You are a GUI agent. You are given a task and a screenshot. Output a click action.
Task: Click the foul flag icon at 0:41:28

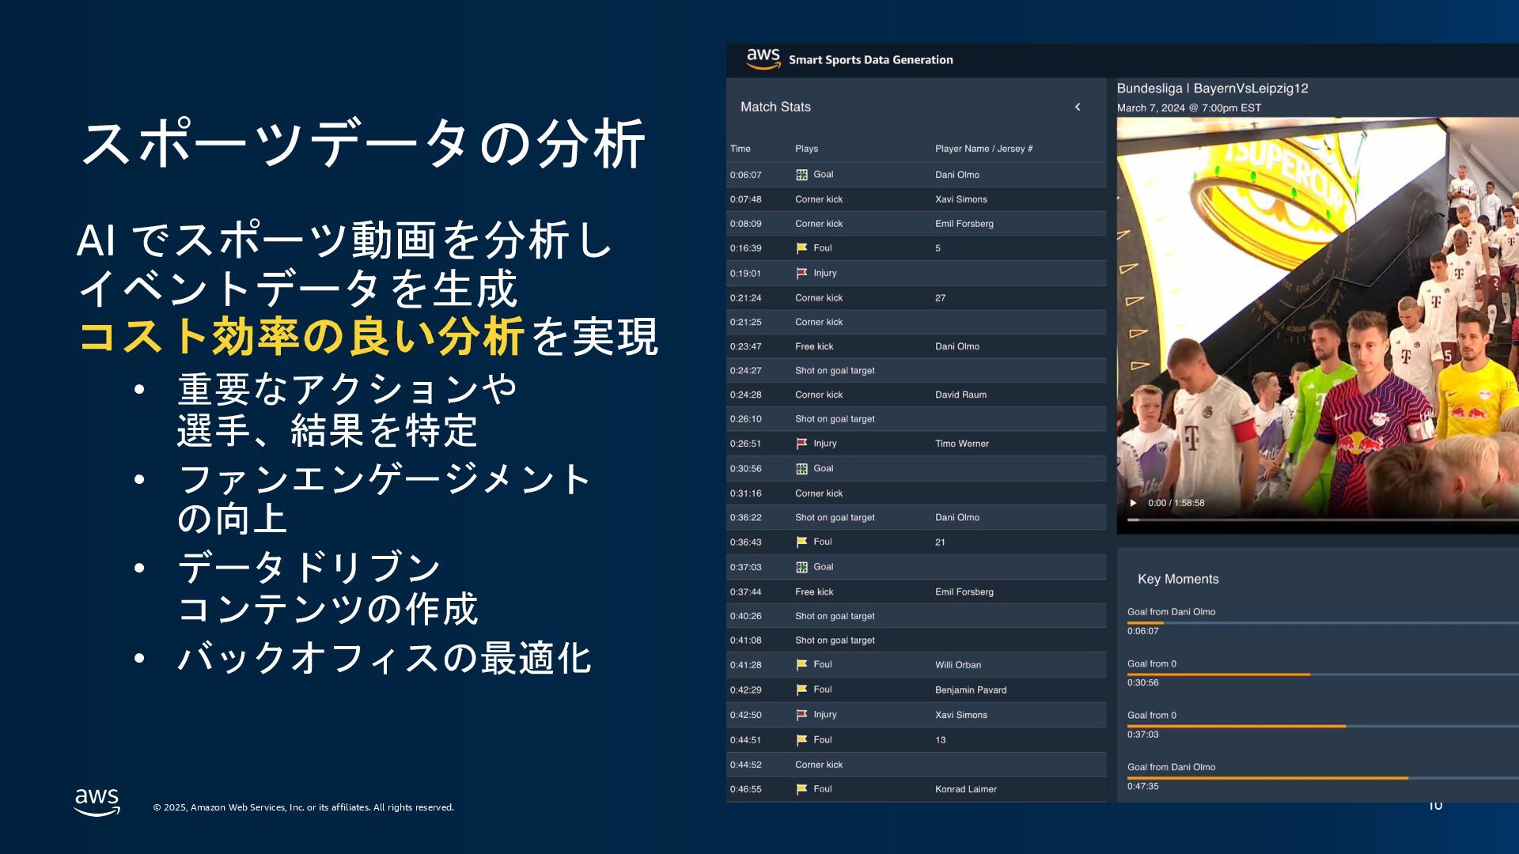click(801, 665)
